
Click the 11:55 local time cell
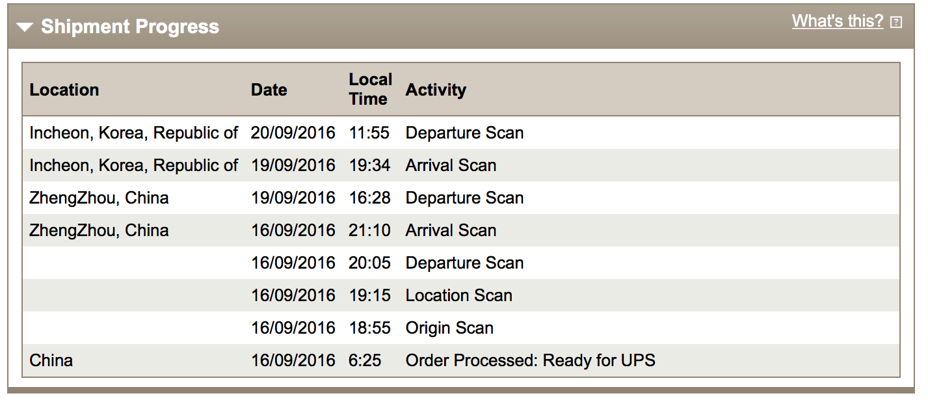[369, 133]
